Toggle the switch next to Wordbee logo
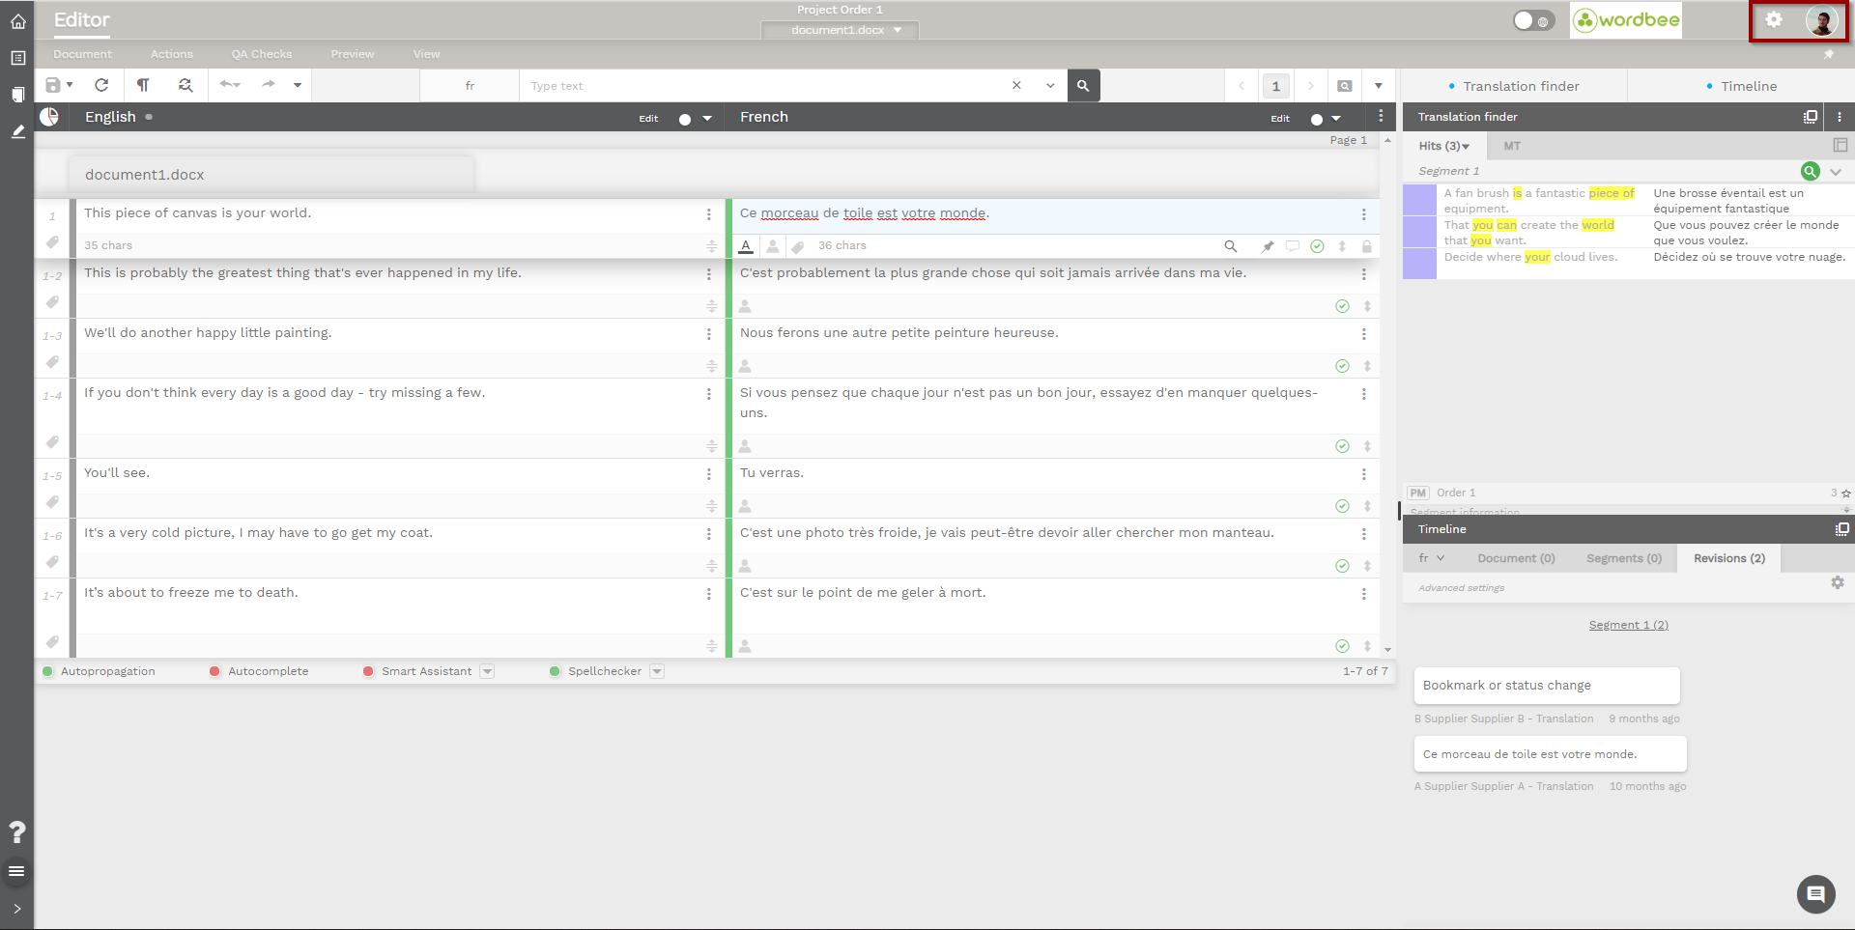This screenshot has height=930, width=1855. click(x=1532, y=20)
